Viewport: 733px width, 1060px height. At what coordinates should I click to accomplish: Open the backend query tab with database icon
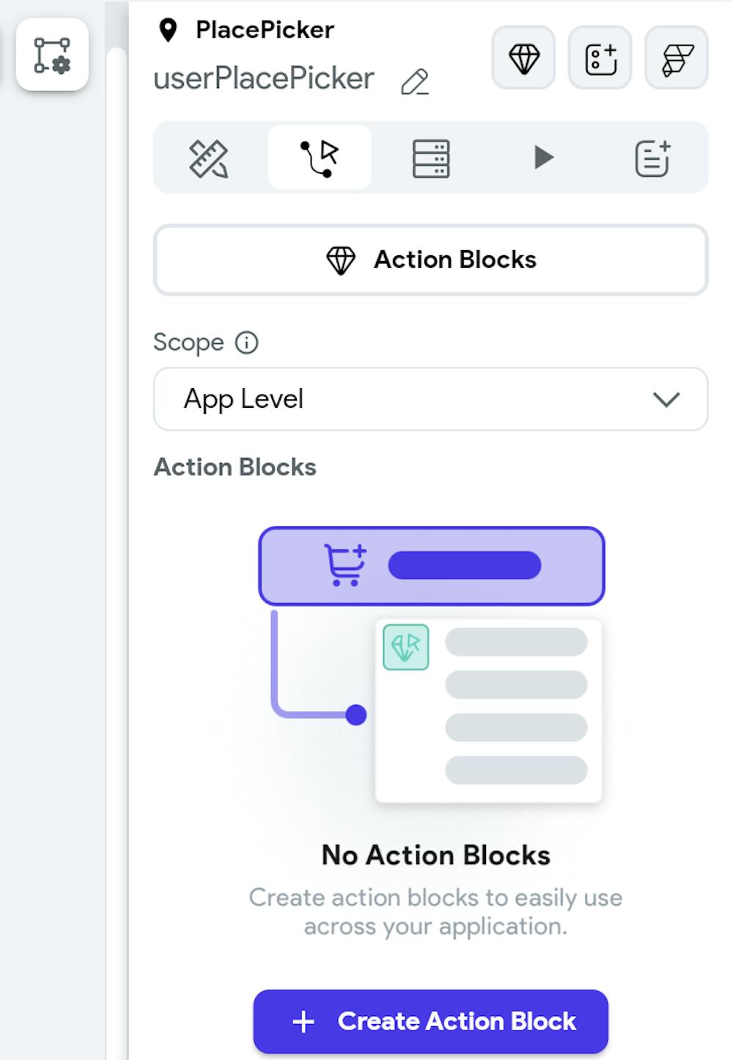(431, 158)
